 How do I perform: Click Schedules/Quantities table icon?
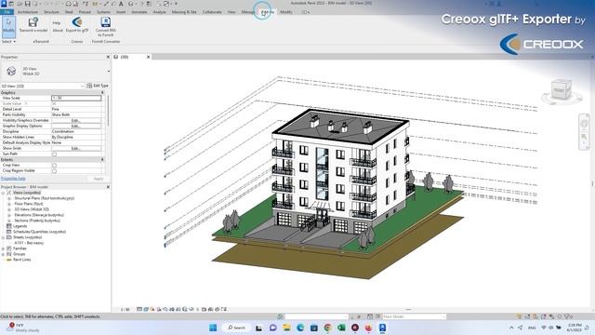[x=9, y=232]
